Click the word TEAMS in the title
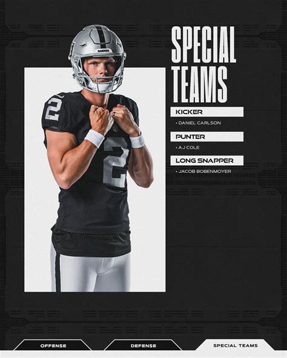This screenshot has height=358, width=287. 200,85
